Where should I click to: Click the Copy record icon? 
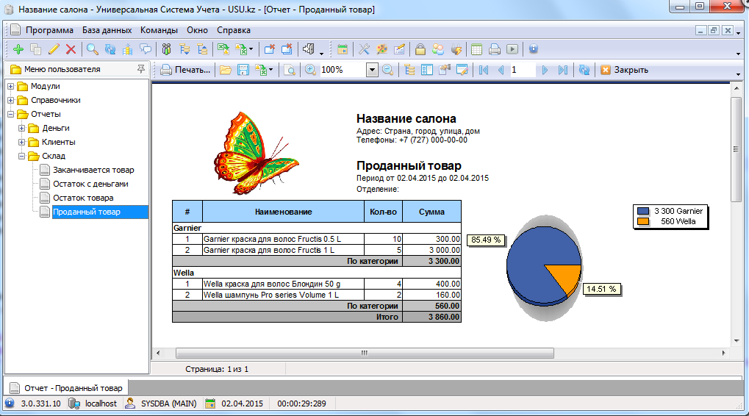36,49
